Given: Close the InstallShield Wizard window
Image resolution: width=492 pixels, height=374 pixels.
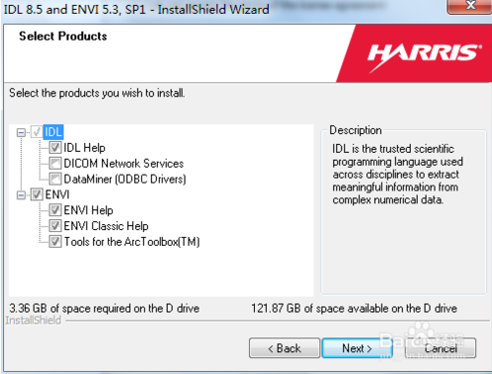Looking at the screenshot, I should [x=470, y=6].
